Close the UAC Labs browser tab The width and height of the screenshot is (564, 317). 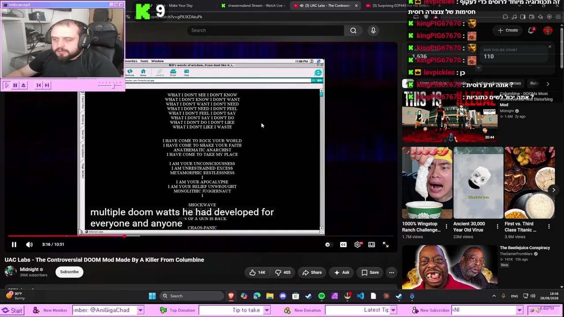tap(356, 6)
